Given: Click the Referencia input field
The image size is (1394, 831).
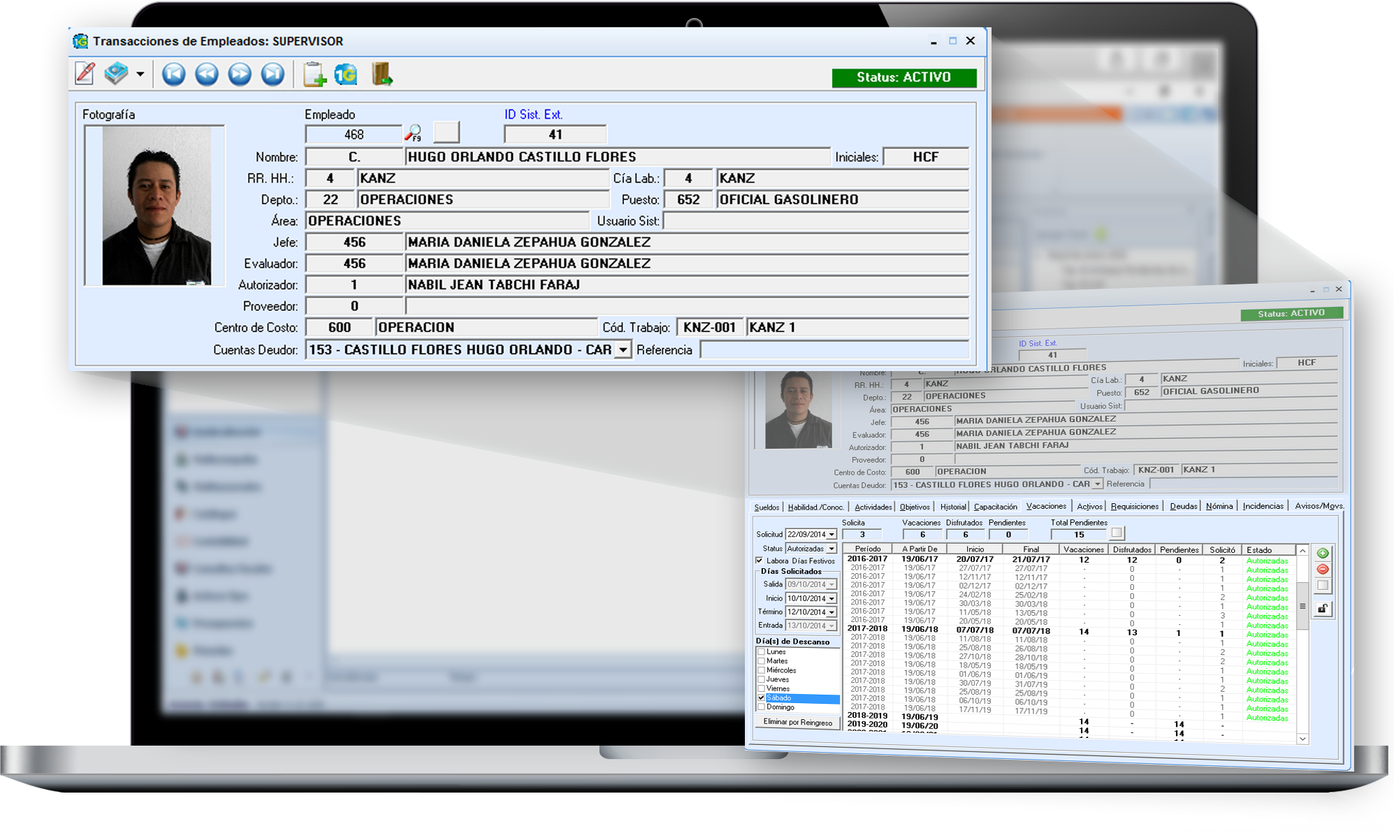Looking at the screenshot, I should (834, 349).
